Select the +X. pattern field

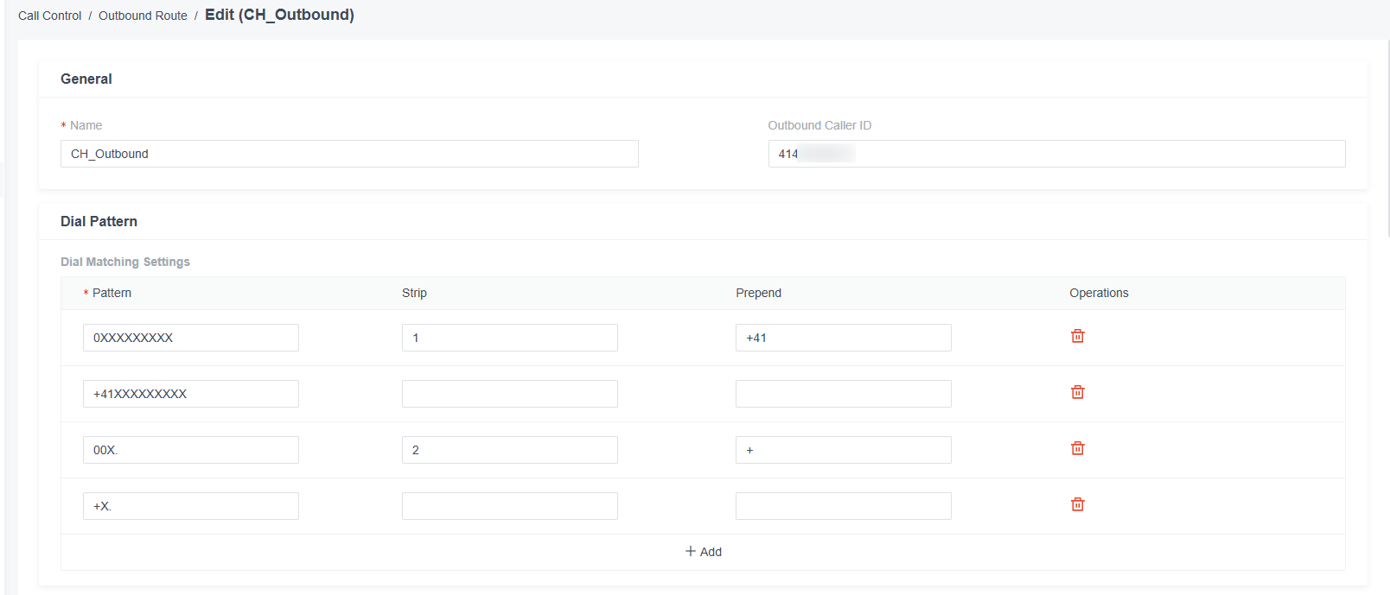click(x=191, y=506)
